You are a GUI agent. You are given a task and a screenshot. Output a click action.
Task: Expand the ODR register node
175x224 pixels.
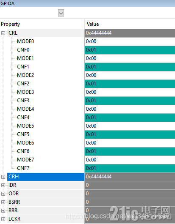(3, 194)
